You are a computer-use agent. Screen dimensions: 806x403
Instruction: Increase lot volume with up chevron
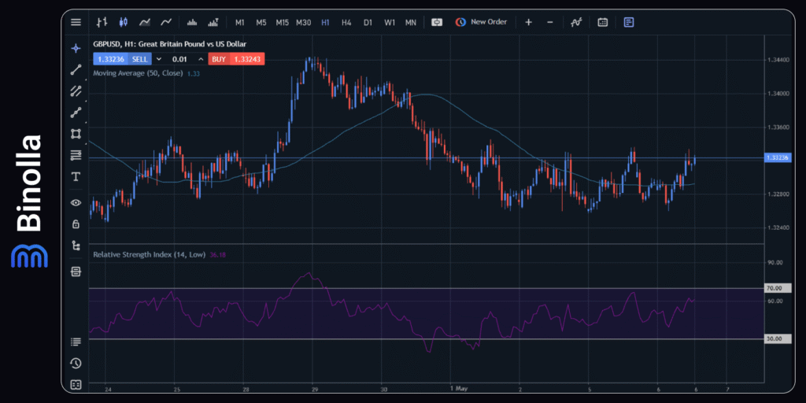point(201,59)
